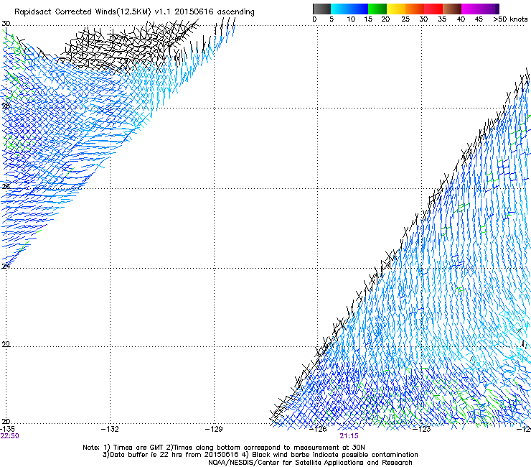Click the longitude label '-129'

pos(214,429)
